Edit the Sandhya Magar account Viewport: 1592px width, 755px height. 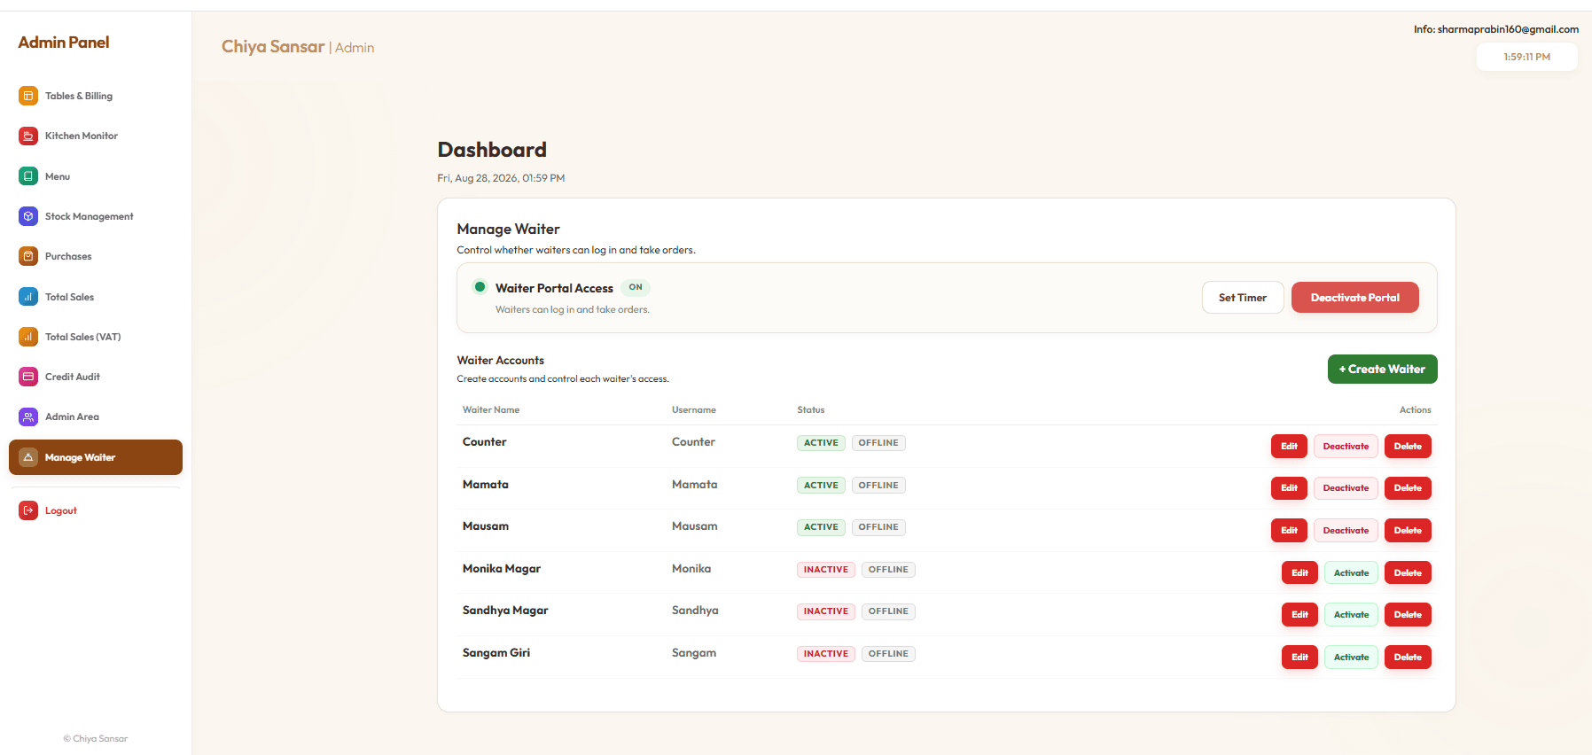[1299, 615]
